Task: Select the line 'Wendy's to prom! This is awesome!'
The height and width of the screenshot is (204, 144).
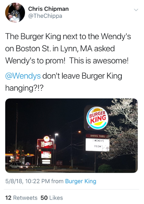Action: point(67,61)
